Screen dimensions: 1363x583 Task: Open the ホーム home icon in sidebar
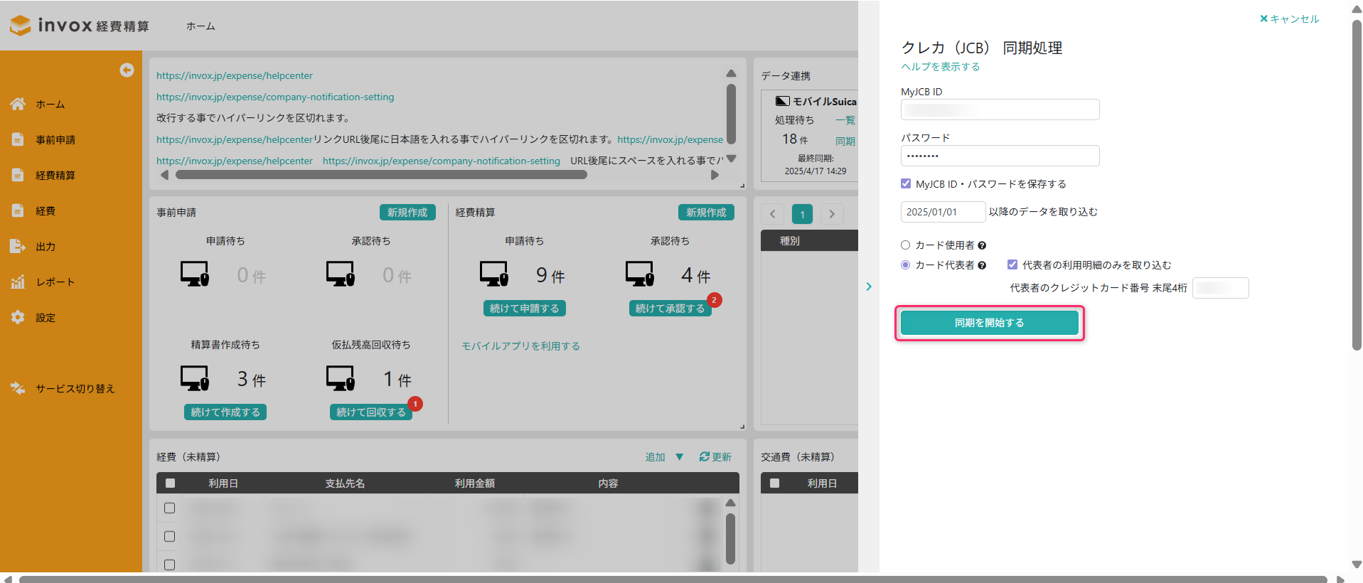pos(18,104)
